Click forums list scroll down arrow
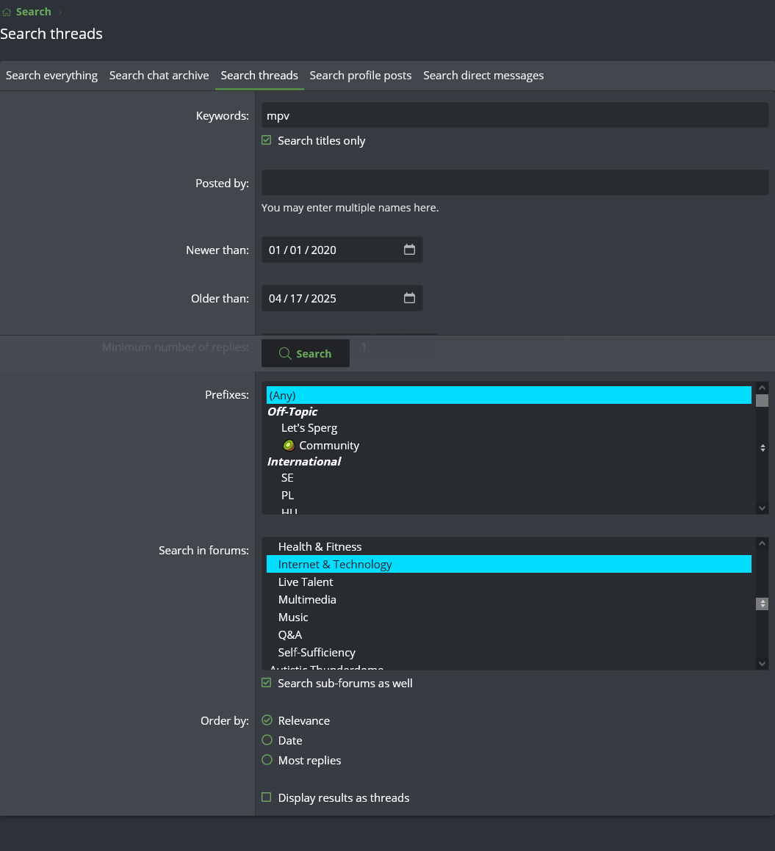This screenshot has height=851, width=775. [762, 663]
